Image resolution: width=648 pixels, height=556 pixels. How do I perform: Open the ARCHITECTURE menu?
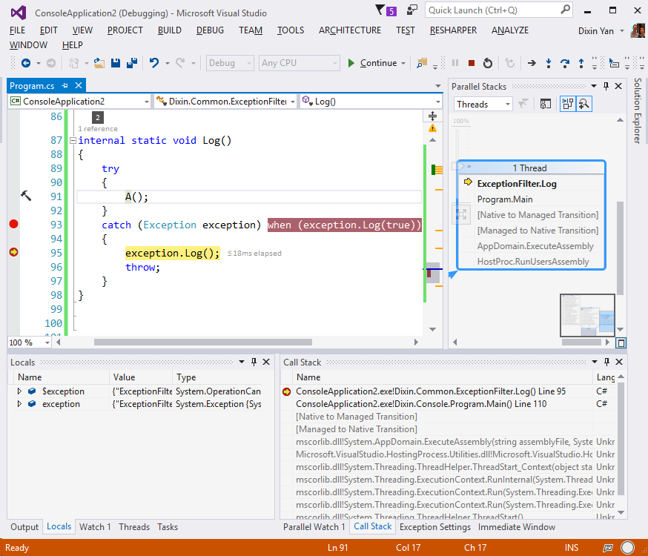(x=350, y=30)
